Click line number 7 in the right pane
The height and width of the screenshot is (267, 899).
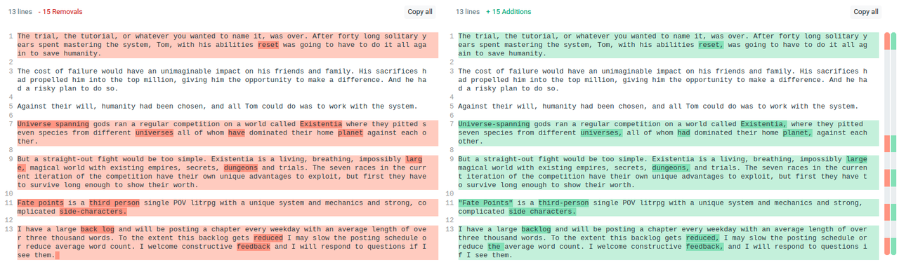(x=452, y=124)
